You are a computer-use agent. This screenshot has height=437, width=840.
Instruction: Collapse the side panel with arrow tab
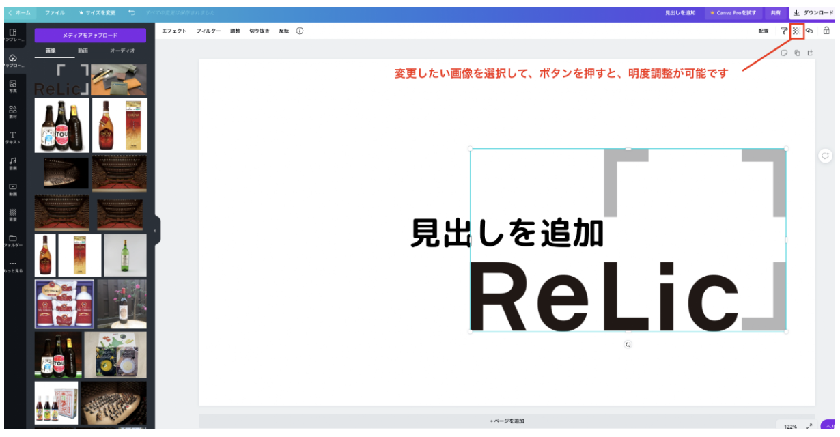[155, 231]
